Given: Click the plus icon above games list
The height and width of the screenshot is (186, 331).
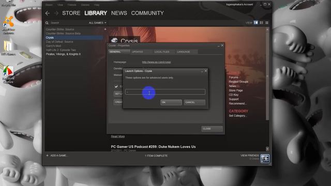Looking at the screenshot, I should (105, 29).
